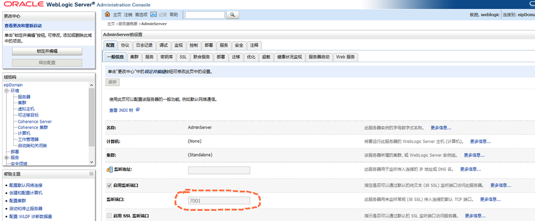
Task: Open 启动类和关闭类 in the domain tree
Action: [x=33, y=146]
